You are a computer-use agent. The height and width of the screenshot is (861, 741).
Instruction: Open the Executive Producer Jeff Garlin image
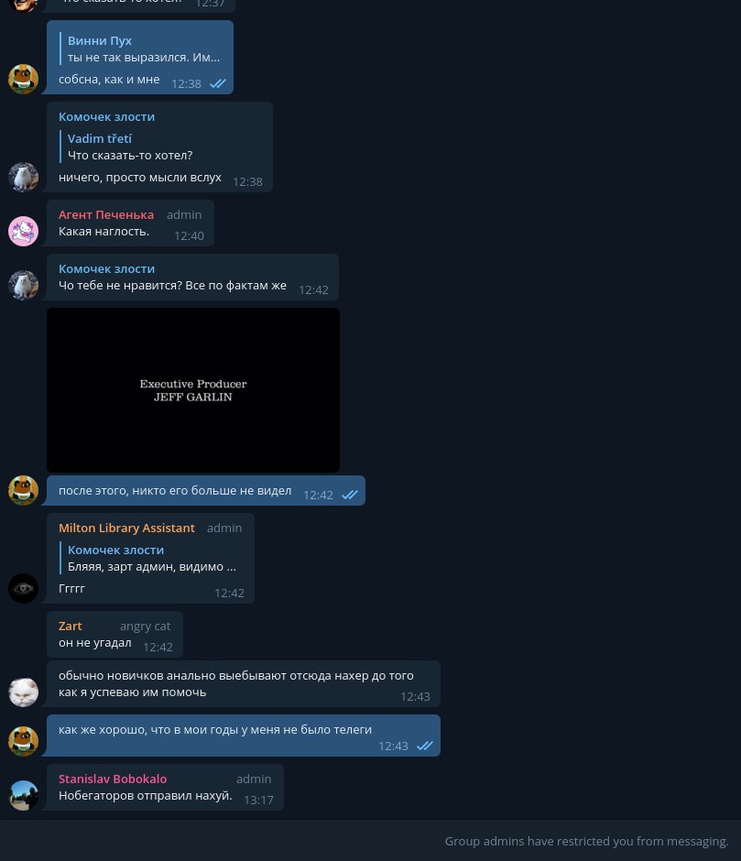[192, 390]
